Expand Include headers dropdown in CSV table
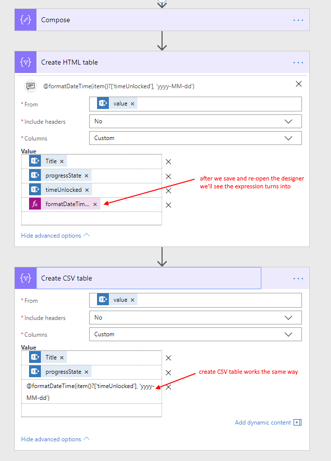 click(288, 318)
